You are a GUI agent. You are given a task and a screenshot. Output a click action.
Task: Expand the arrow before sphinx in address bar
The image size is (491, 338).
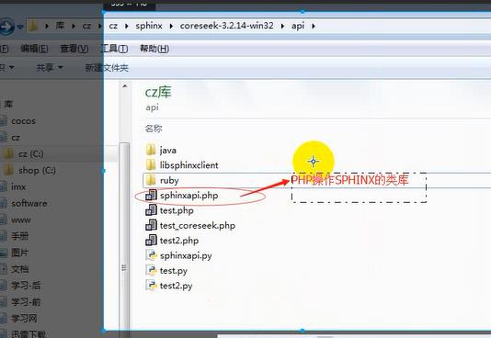[127, 26]
